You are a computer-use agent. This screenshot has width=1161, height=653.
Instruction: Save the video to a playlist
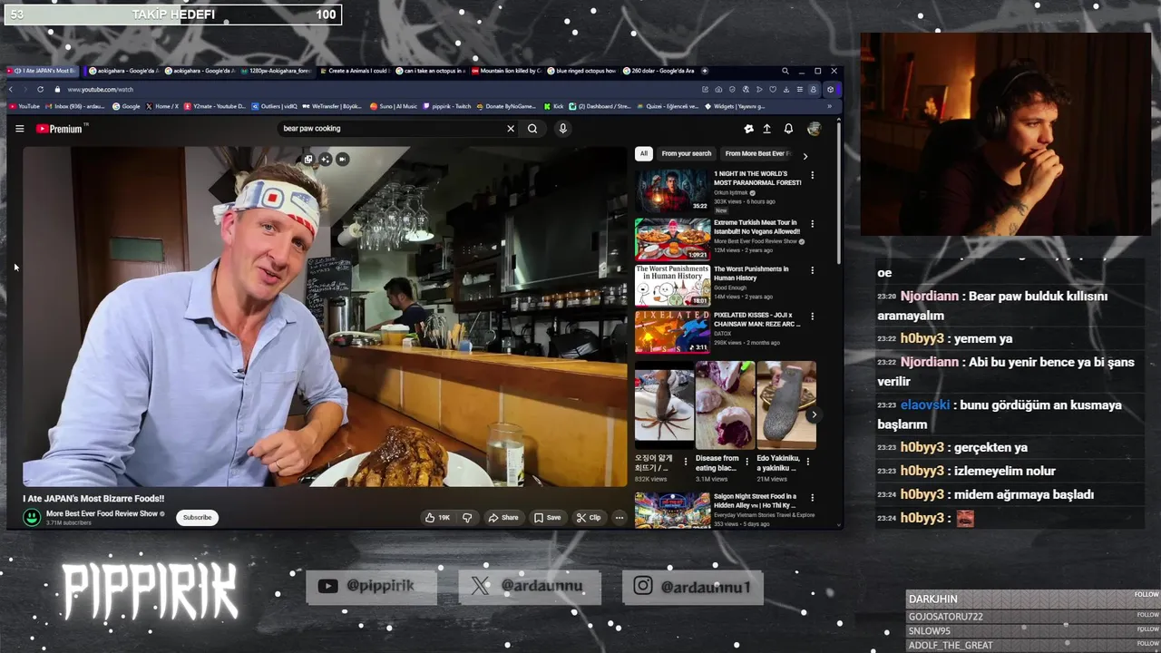[547, 517]
